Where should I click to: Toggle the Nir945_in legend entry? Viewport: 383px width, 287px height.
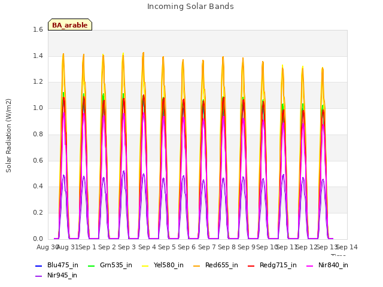56,275
